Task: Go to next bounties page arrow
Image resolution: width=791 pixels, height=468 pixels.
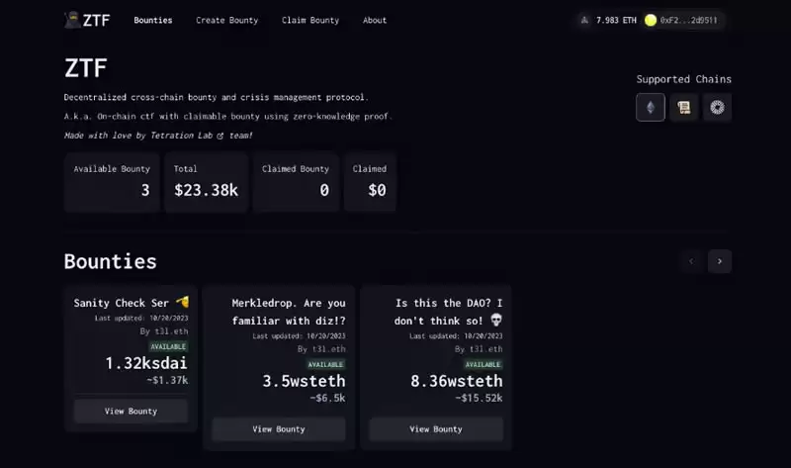Action: point(720,261)
